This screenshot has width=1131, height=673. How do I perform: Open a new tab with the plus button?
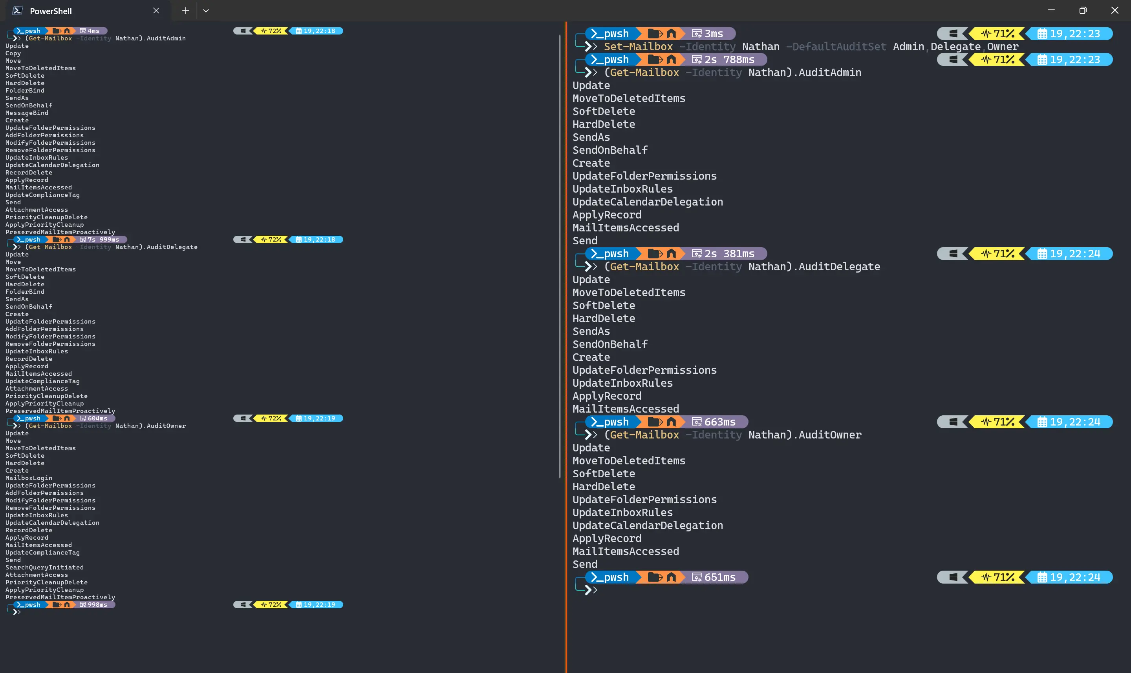point(185,11)
